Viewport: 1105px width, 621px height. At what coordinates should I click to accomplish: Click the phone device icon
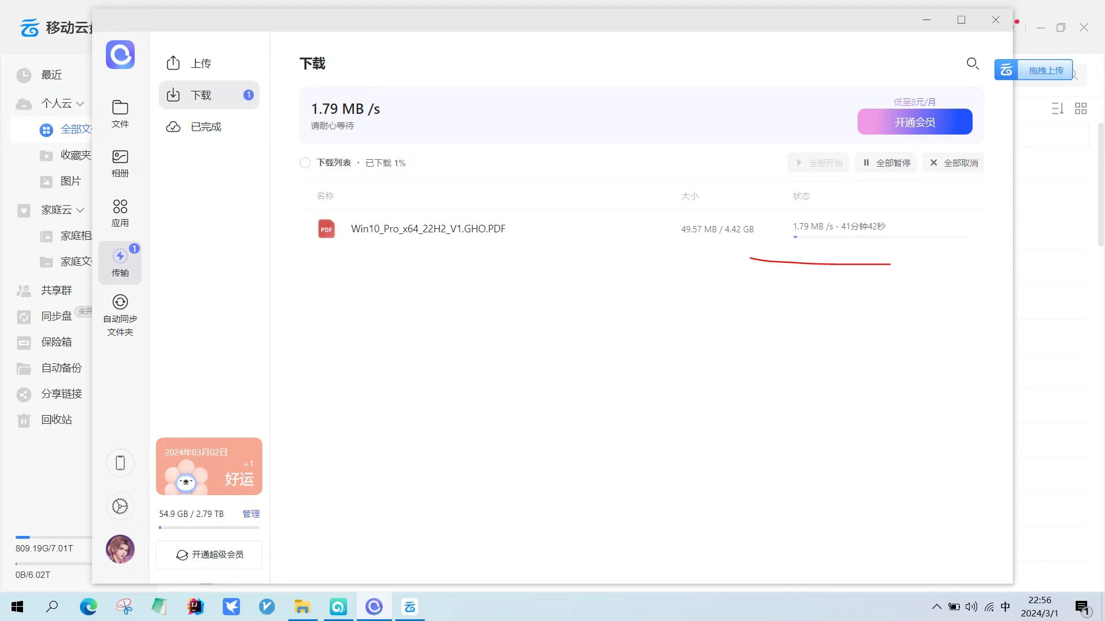(x=120, y=463)
